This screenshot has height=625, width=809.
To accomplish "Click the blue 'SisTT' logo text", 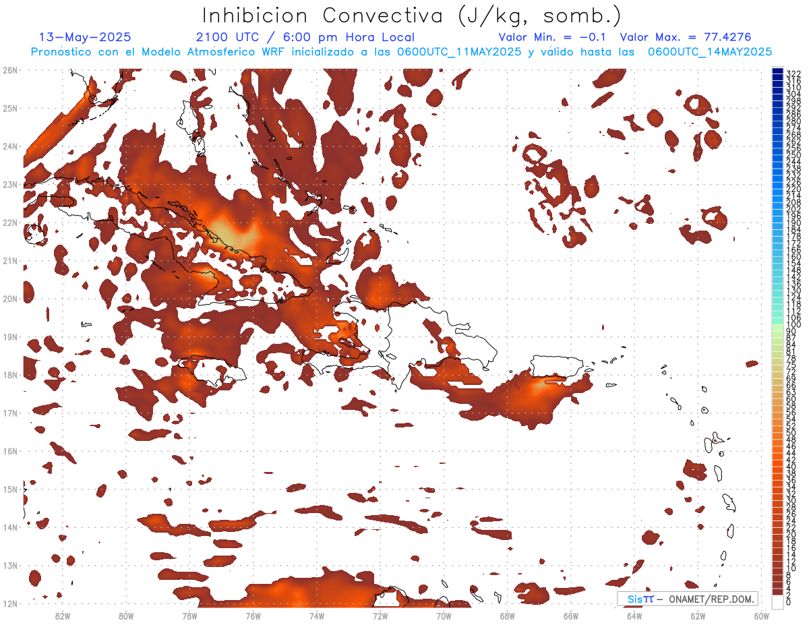I will pos(640,599).
